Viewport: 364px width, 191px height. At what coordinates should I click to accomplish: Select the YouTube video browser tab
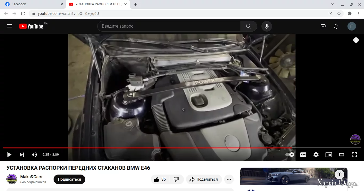(x=98, y=4)
